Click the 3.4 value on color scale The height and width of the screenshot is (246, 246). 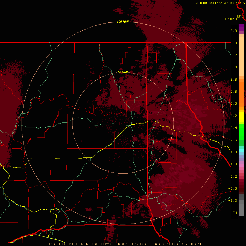(x=234, y=128)
